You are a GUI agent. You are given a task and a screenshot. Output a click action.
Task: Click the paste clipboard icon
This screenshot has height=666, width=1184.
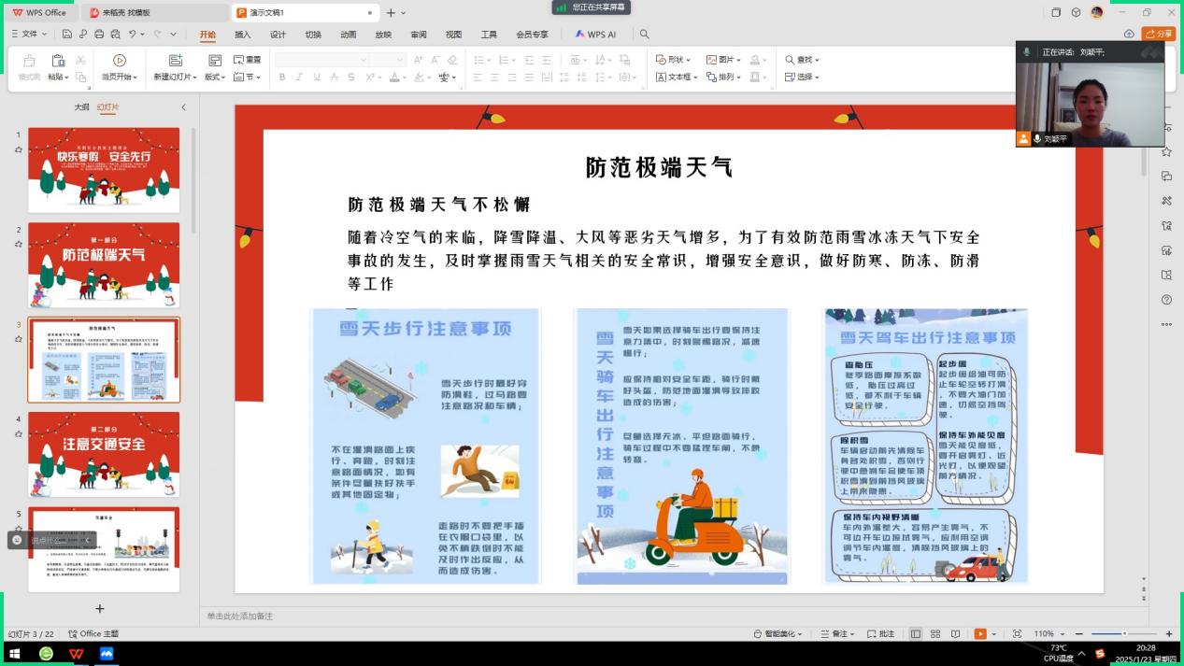coord(57,62)
